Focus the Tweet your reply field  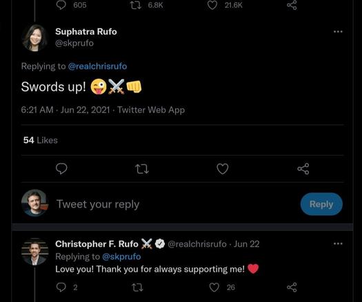click(x=175, y=204)
